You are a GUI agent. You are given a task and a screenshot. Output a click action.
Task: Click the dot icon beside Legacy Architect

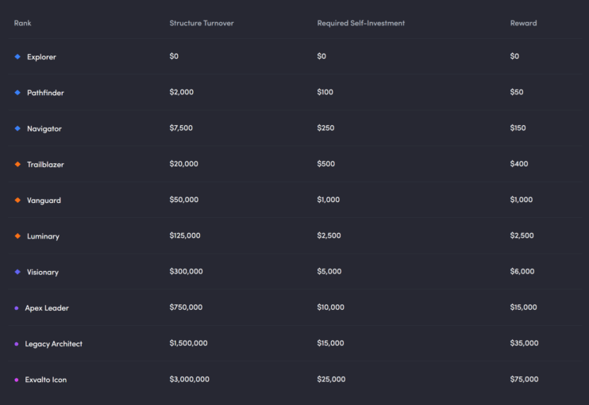click(17, 344)
